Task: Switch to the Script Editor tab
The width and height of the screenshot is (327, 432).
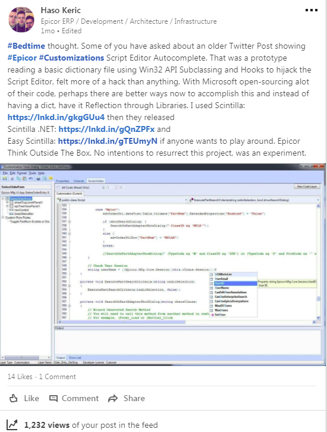Action: [x=96, y=181]
